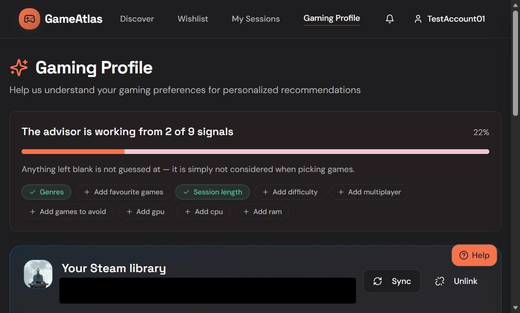Click the Steam library avatar thumbnail

click(38, 274)
